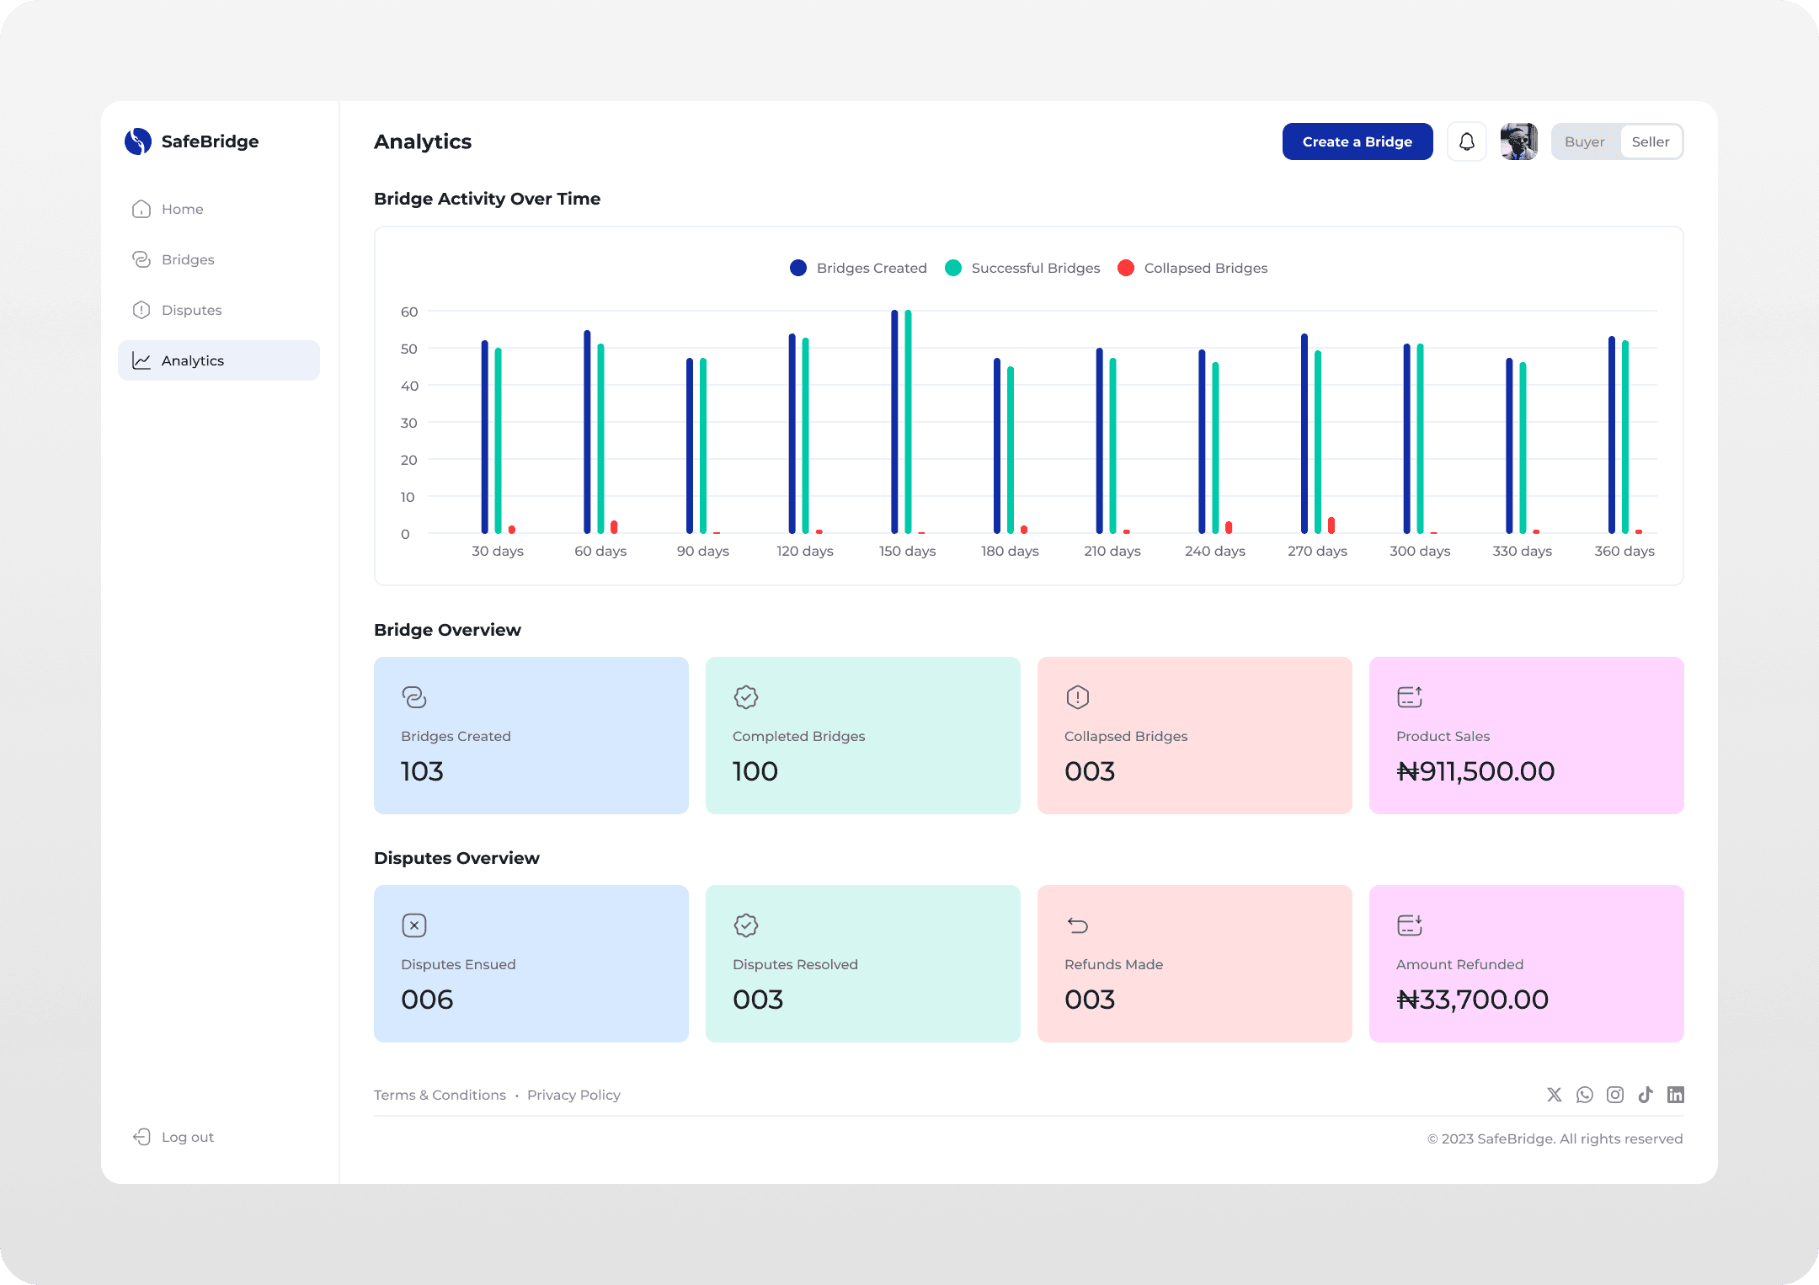Open the X (Twitter) social icon

tap(1555, 1095)
